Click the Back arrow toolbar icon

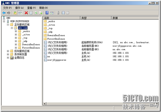4,13
